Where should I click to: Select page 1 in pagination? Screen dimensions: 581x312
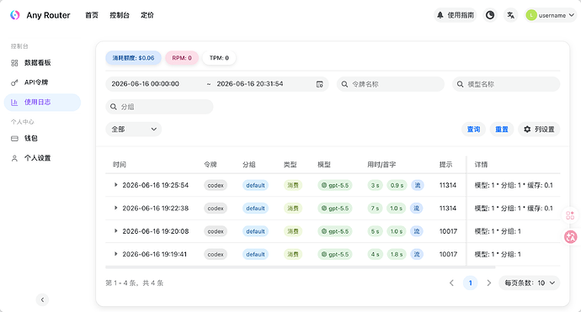pos(470,283)
